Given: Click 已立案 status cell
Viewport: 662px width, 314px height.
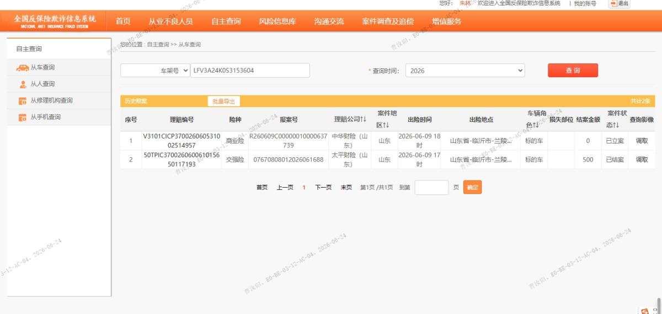Looking at the screenshot, I should click(x=615, y=141).
